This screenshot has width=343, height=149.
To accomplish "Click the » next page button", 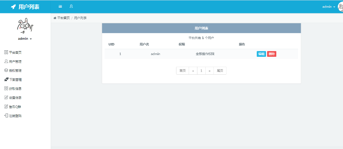I will pos(210,70).
